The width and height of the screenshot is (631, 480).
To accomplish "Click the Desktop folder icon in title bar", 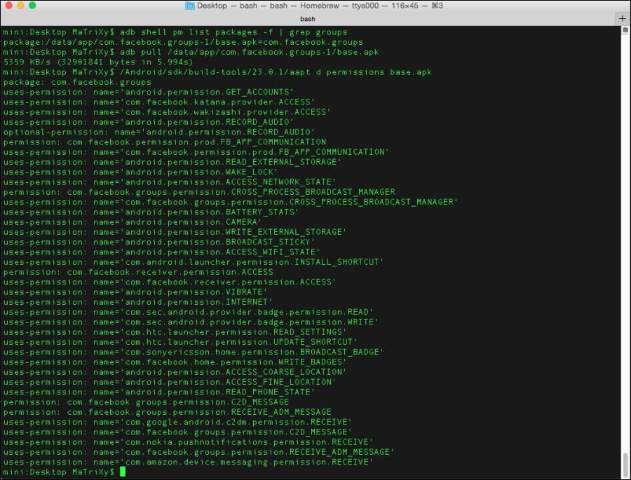I will pos(189,6).
